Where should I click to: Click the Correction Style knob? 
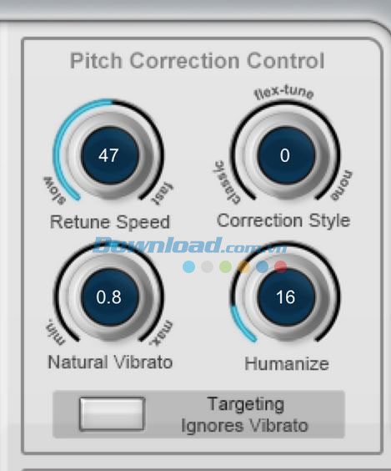point(285,155)
